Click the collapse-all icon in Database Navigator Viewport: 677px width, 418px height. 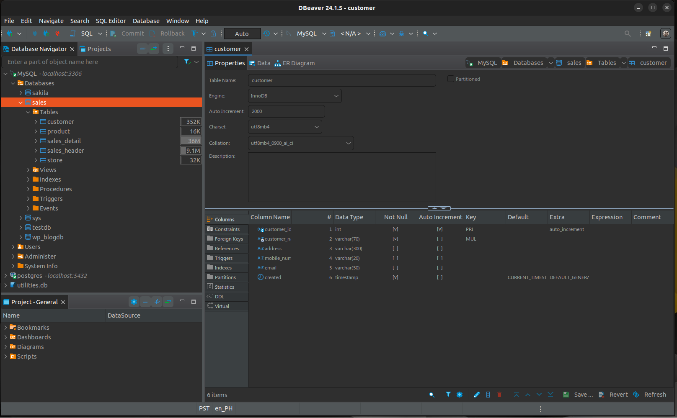(x=143, y=49)
